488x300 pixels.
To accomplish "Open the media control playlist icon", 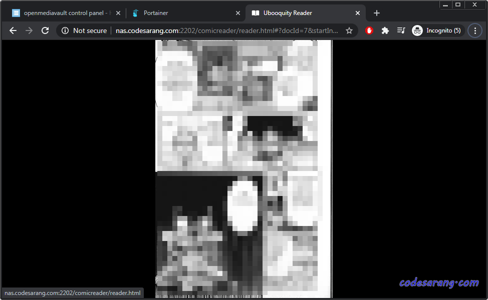I will pyautogui.click(x=401, y=30).
